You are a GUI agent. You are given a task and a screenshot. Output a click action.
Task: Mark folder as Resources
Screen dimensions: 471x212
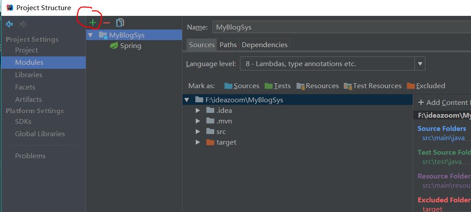click(x=317, y=86)
